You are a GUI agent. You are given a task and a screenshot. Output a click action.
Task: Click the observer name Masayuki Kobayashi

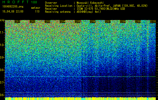point(90,3)
